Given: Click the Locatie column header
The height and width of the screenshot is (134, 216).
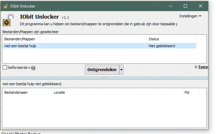Looking at the screenshot, I should point(117,92).
